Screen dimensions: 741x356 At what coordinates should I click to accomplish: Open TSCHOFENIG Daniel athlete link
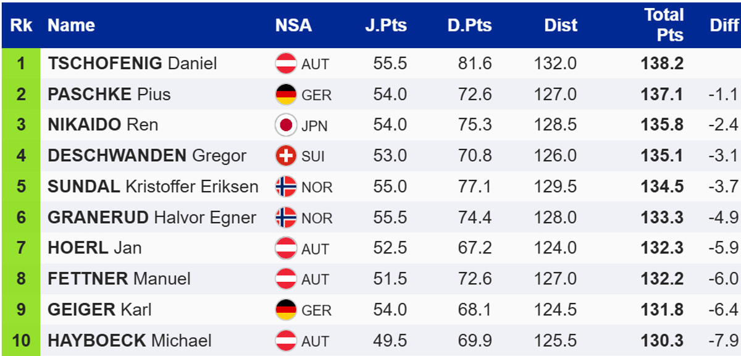[132, 64]
